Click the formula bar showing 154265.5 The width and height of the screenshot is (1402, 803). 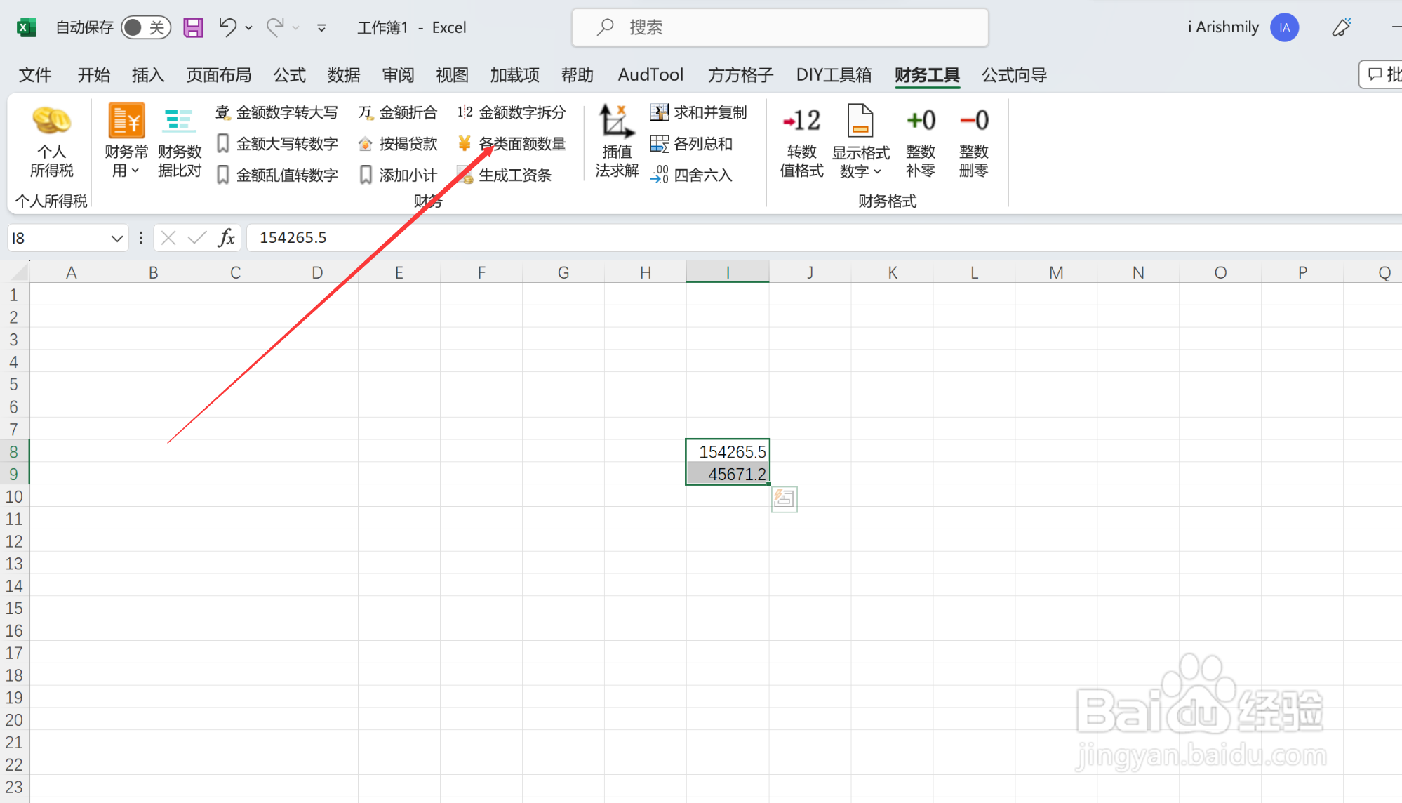(824, 238)
